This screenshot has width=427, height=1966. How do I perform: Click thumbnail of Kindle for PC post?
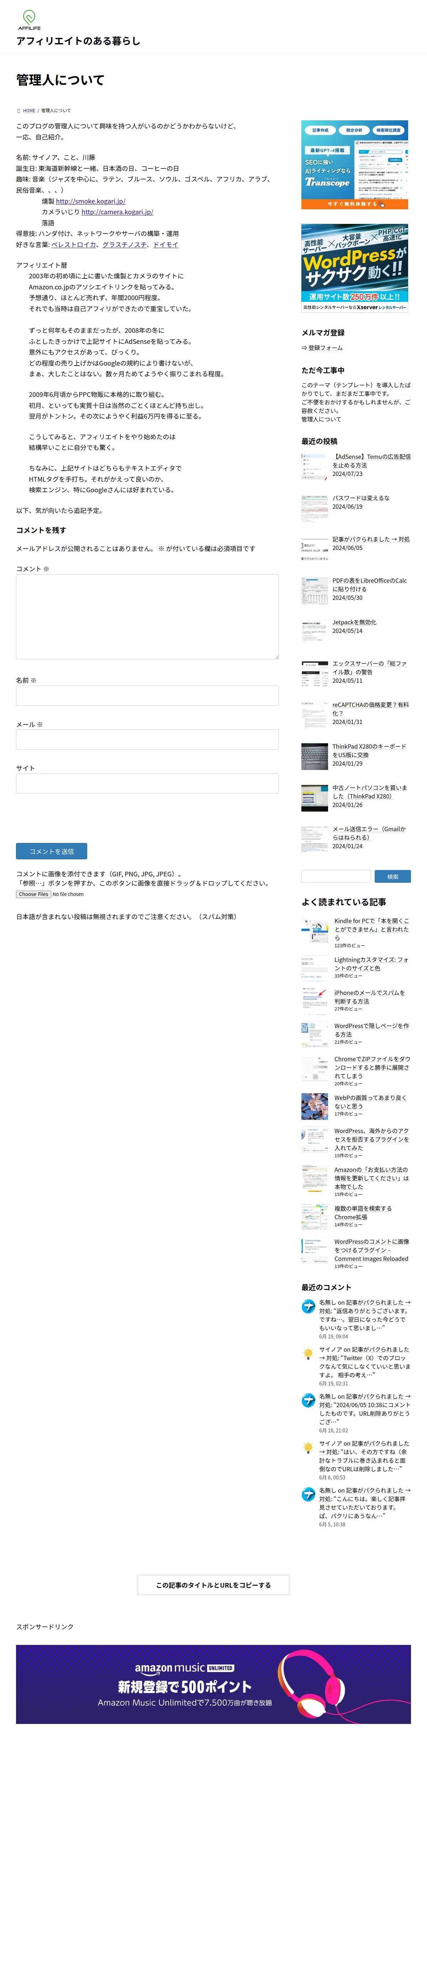coord(314,930)
